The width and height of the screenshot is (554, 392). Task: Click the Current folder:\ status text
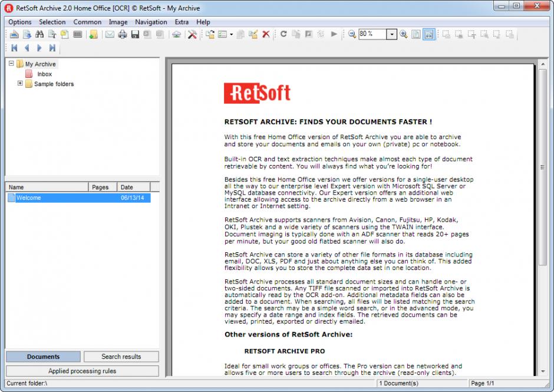(x=27, y=383)
